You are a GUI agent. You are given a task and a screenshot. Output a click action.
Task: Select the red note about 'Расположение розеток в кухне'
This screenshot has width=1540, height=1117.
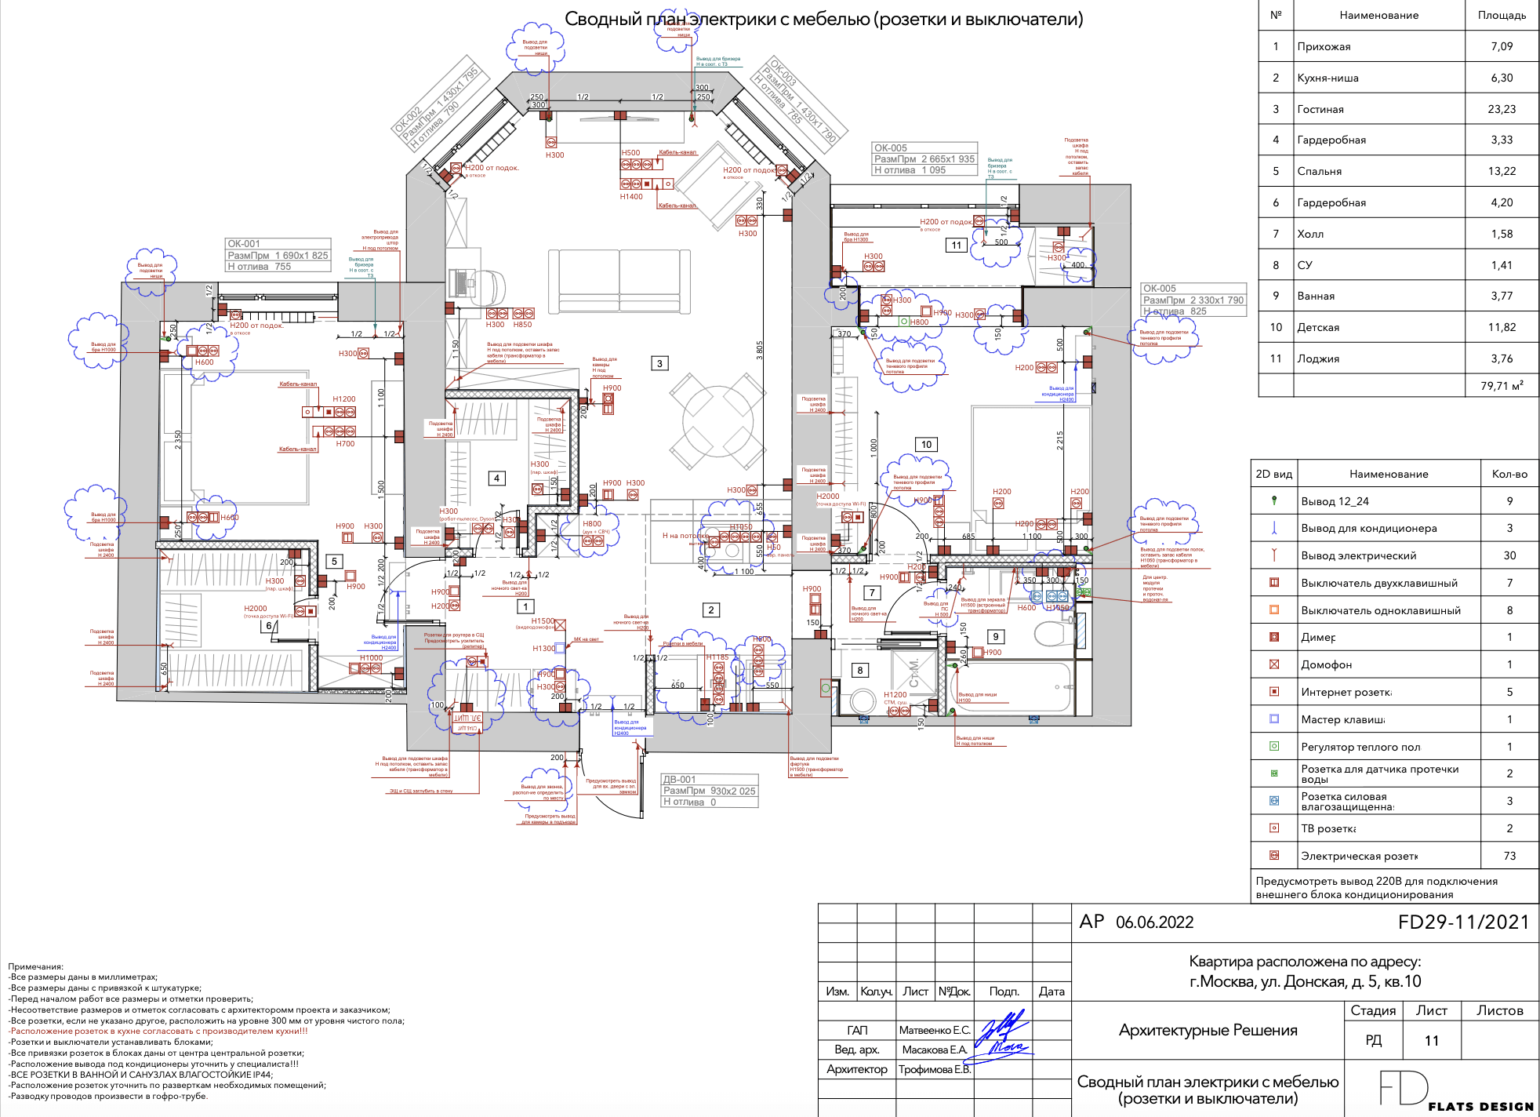pyautogui.click(x=158, y=1031)
